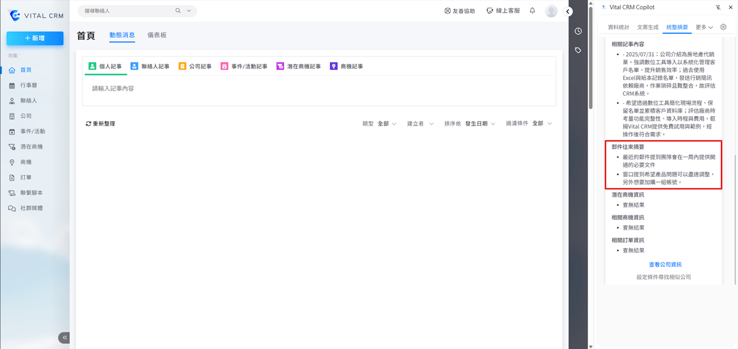This screenshot has width=738, height=349.
Task: Select the 聯絡人記事 note type
Action: (150, 66)
